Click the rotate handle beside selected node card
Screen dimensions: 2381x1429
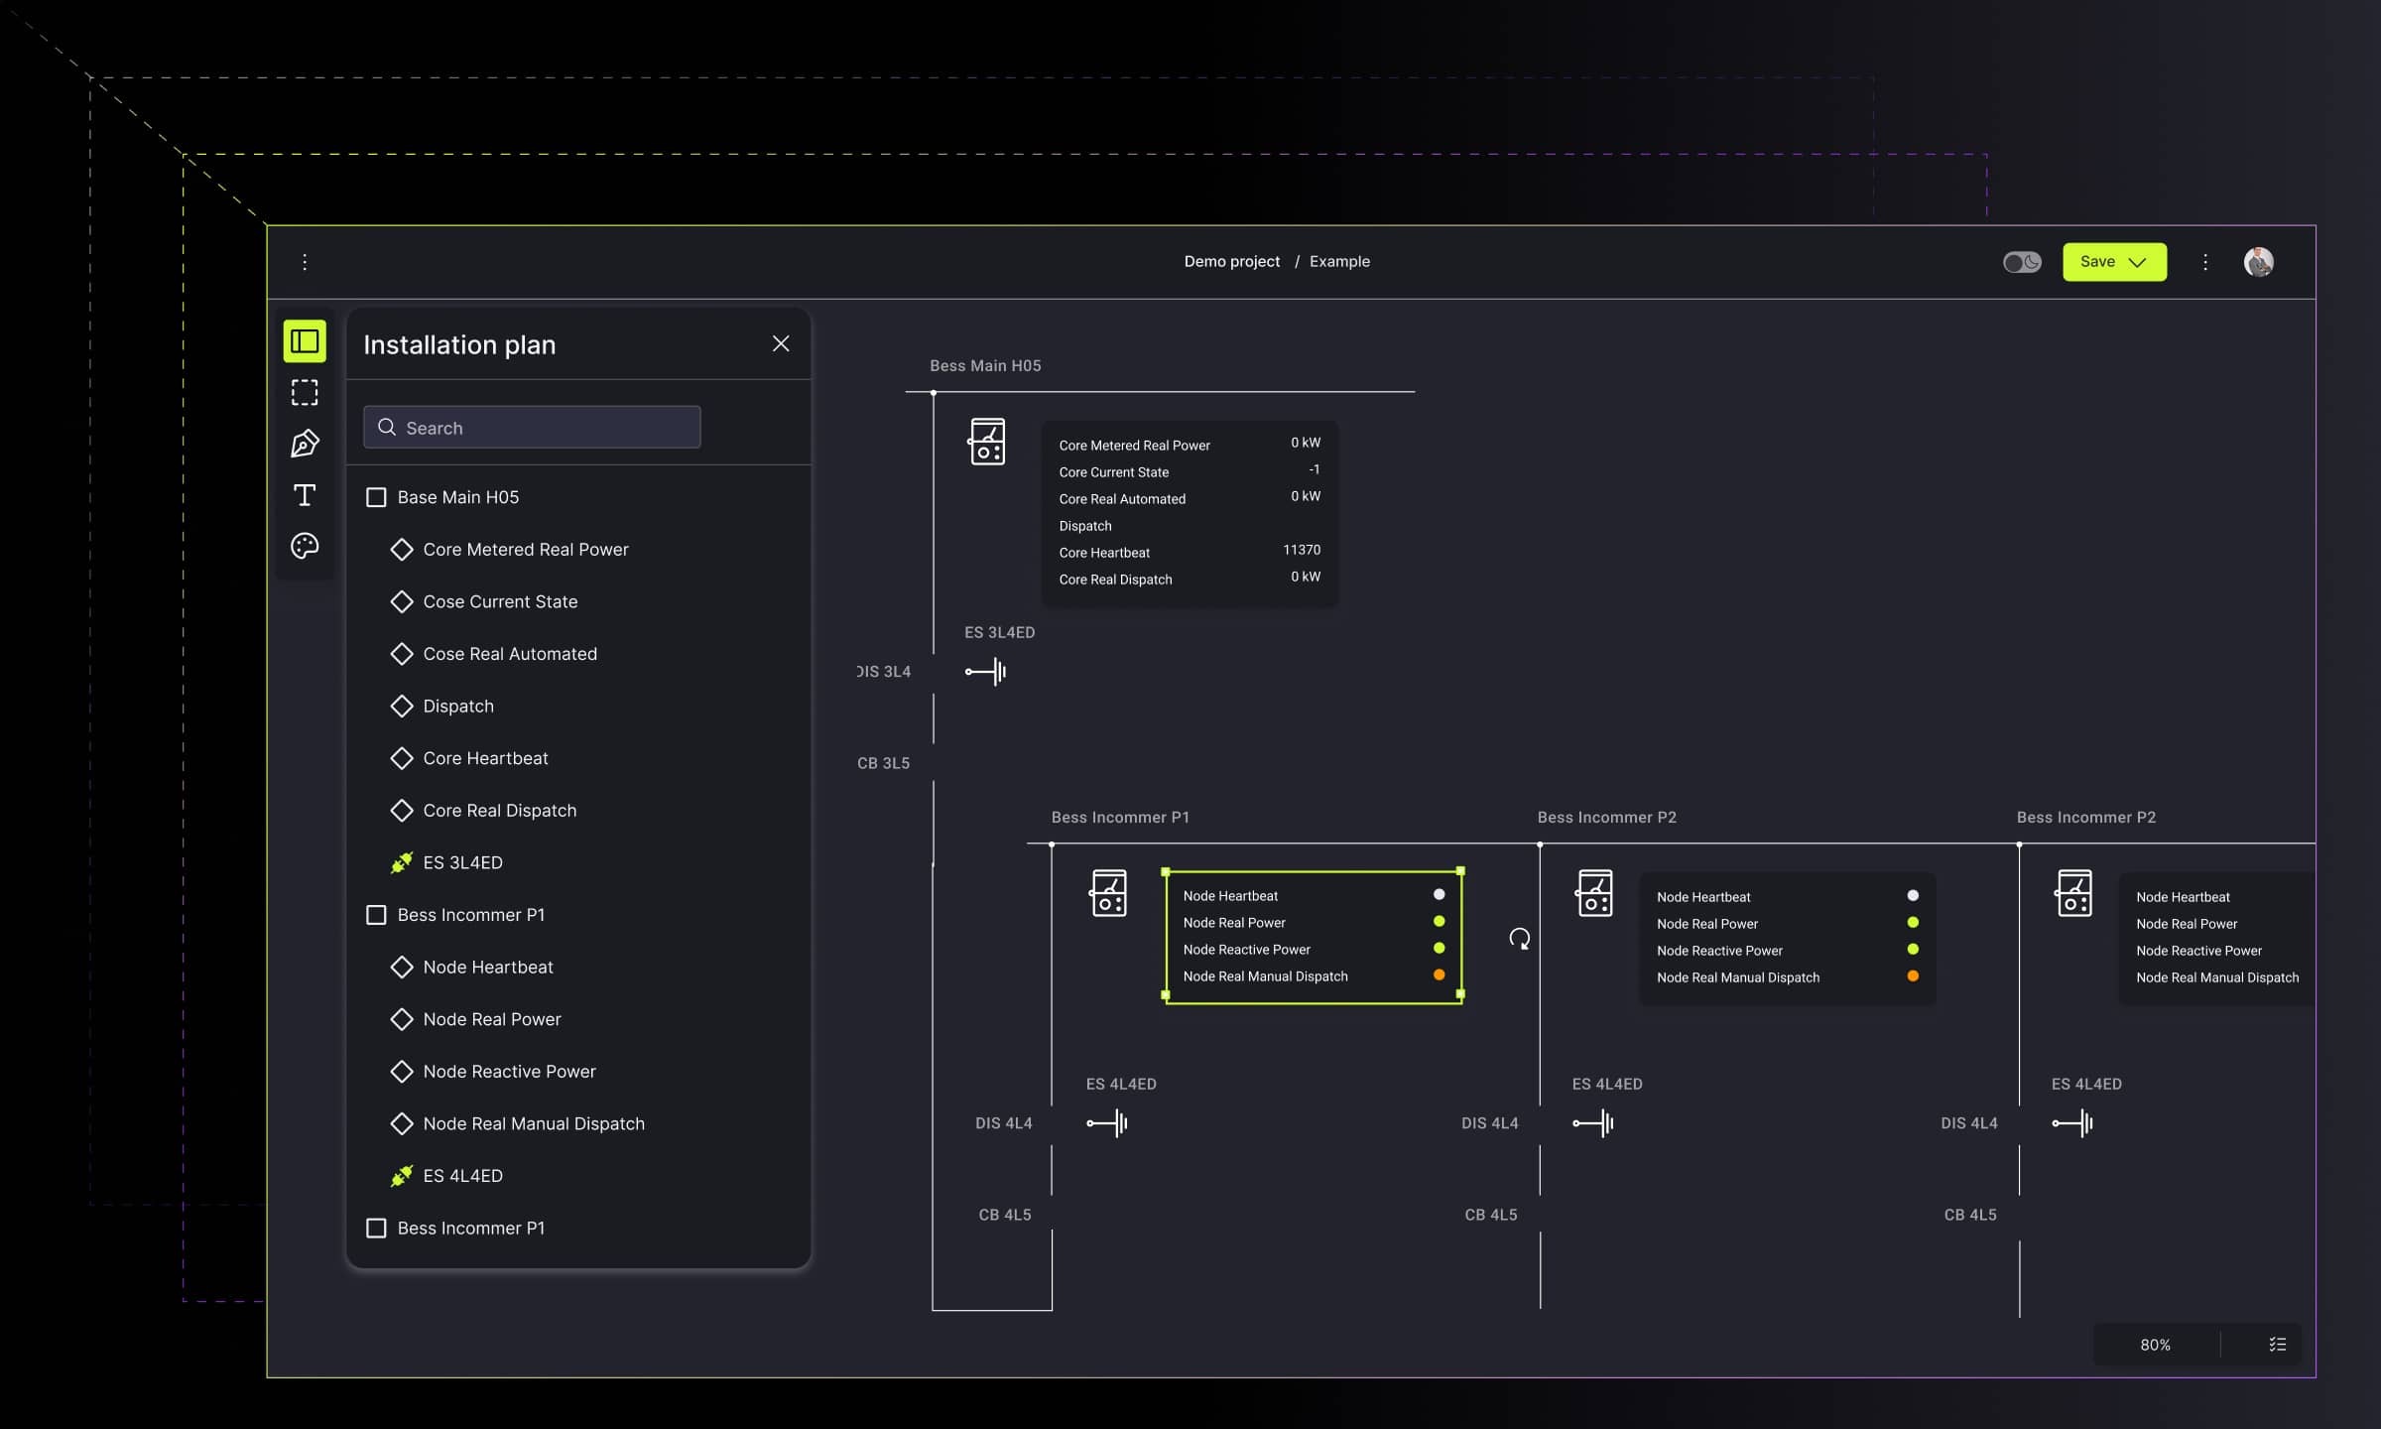point(1519,939)
